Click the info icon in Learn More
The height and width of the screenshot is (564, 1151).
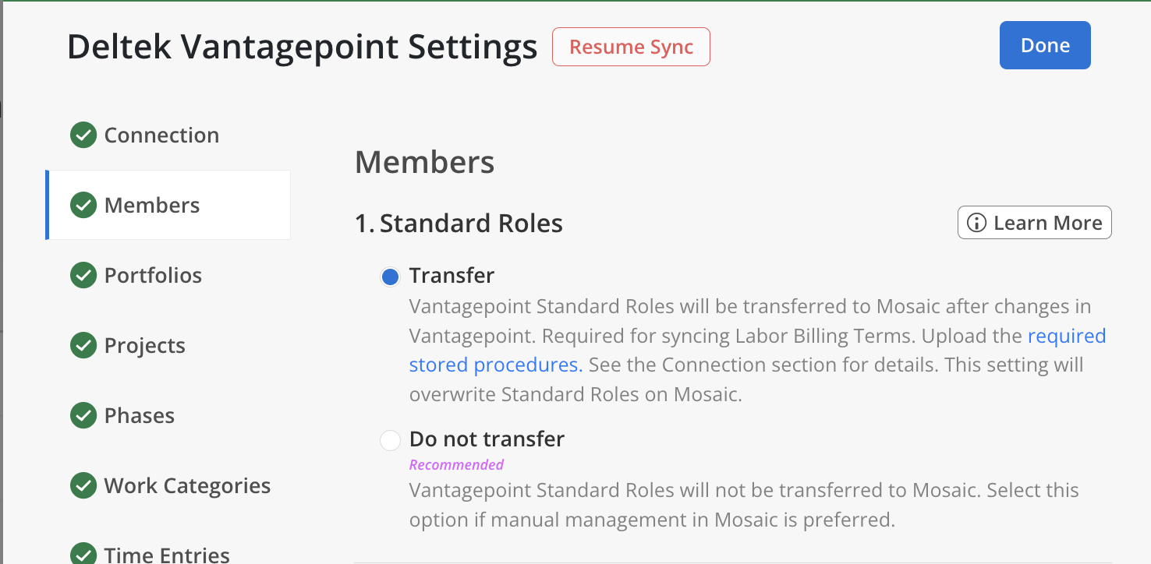click(x=976, y=223)
